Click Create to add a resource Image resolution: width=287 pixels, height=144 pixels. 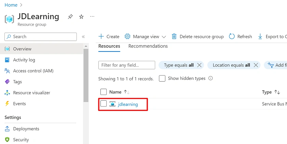pyautogui.click(x=109, y=37)
